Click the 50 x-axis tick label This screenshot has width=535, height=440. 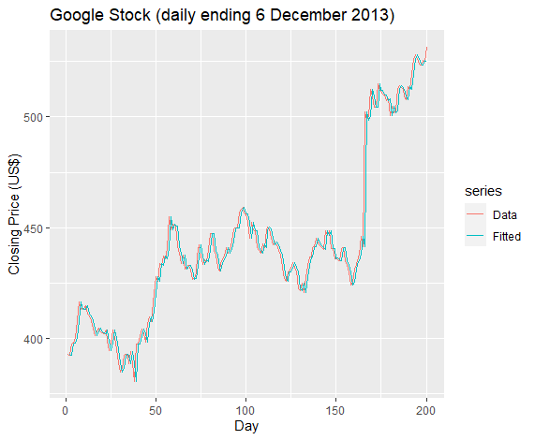[156, 411]
